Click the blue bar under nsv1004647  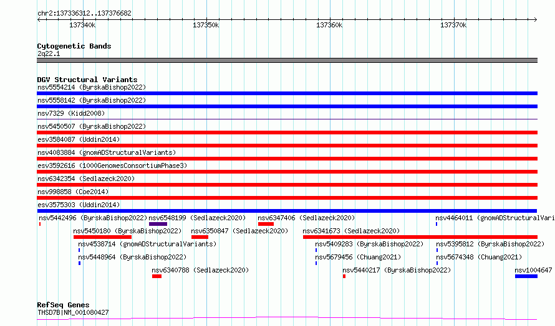point(526,276)
